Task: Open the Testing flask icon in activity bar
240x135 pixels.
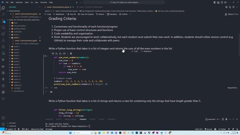Action: (x=3, y=40)
